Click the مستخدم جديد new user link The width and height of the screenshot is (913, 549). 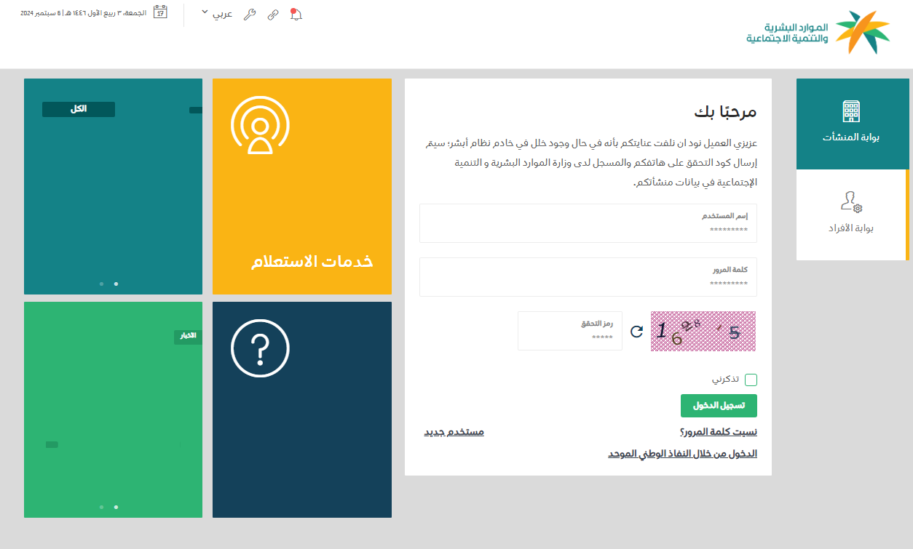point(454,432)
